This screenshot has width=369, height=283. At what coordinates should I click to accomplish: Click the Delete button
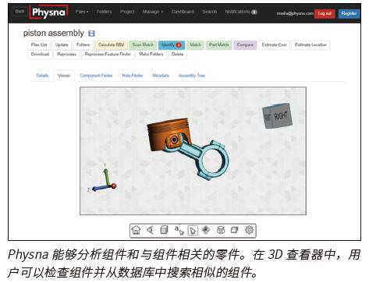(178, 55)
